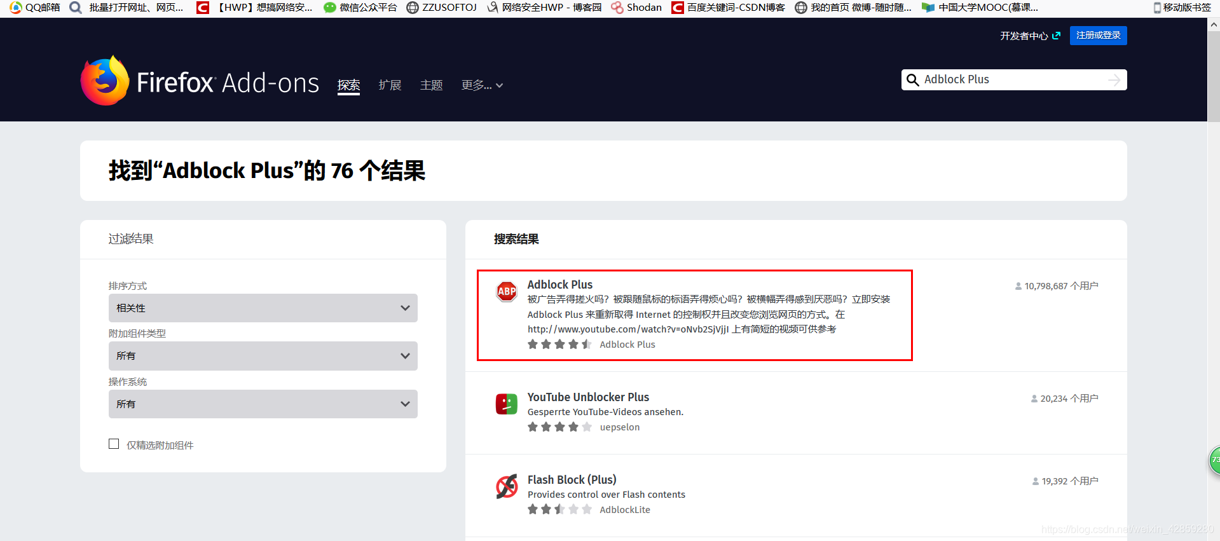The width and height of the screenshot is (1220, 541).
Task: Click the 搜索结果 heading
Action: tap(516, 239)
